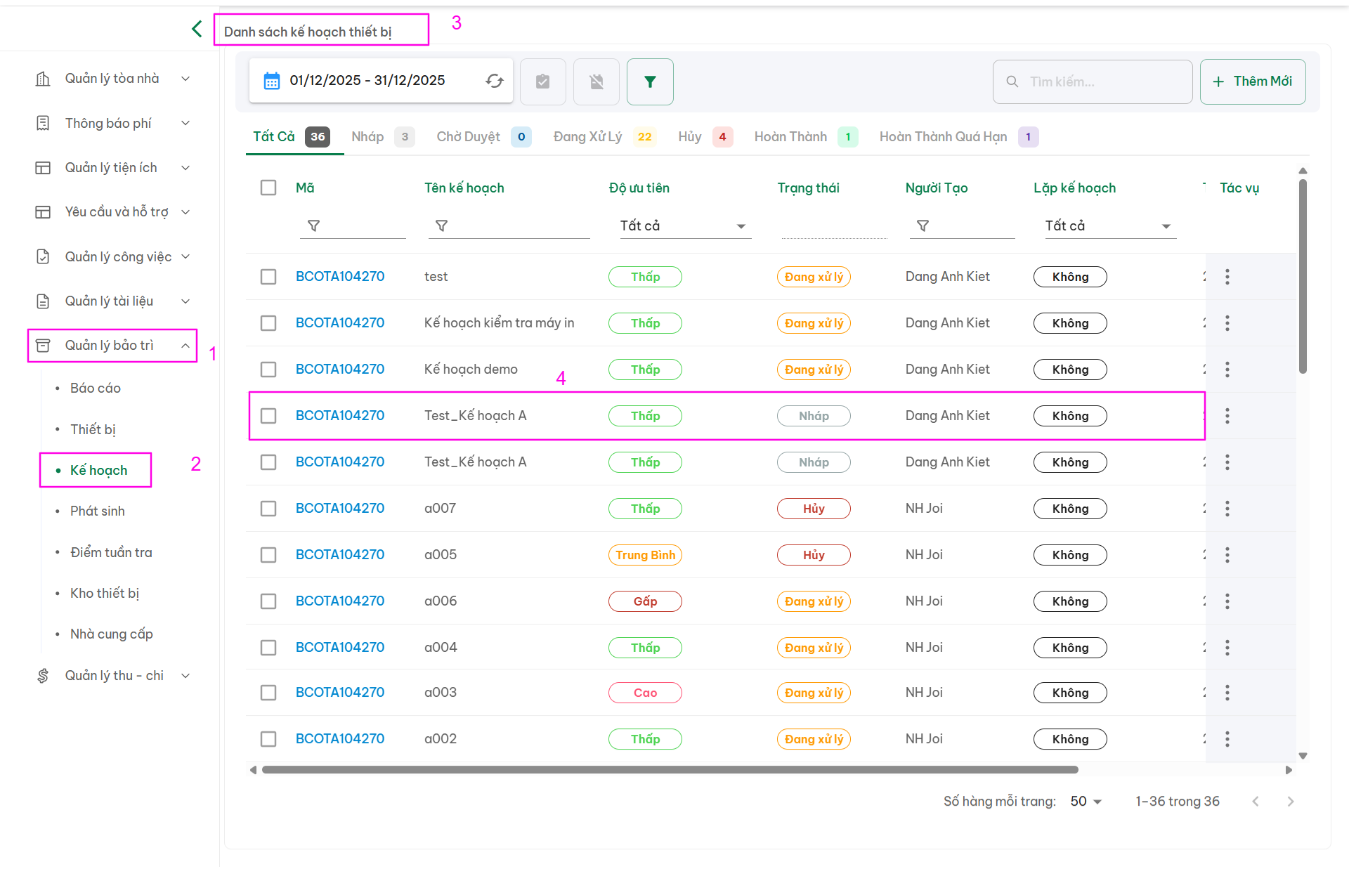Open the calendar icon date picker

[271, 81]
